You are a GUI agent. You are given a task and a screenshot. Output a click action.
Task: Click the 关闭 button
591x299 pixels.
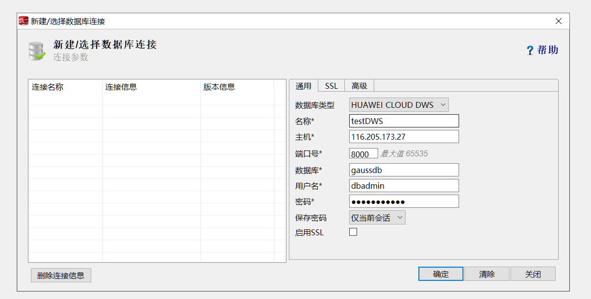(x=533, y=274)
